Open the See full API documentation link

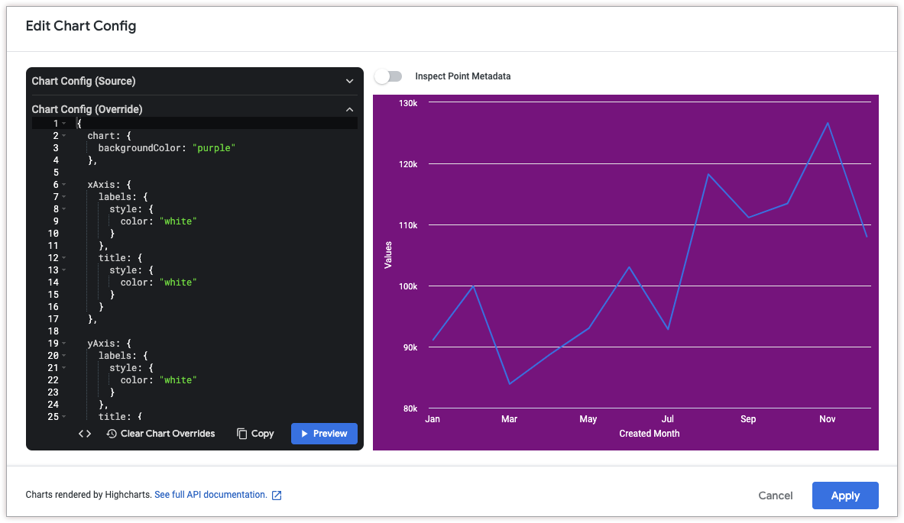pos(210,495)
